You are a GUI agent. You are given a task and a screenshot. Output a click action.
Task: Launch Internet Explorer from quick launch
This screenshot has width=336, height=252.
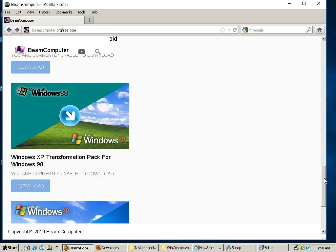34,248
